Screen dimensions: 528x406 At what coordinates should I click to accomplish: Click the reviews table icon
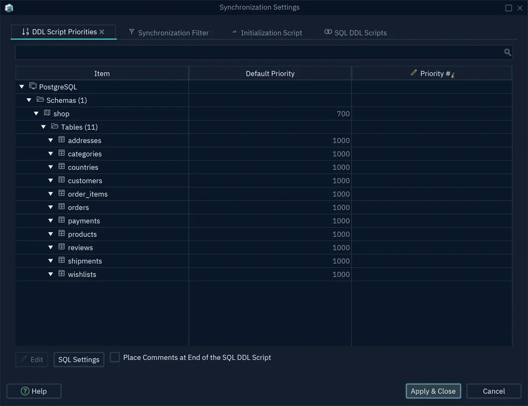62,246
